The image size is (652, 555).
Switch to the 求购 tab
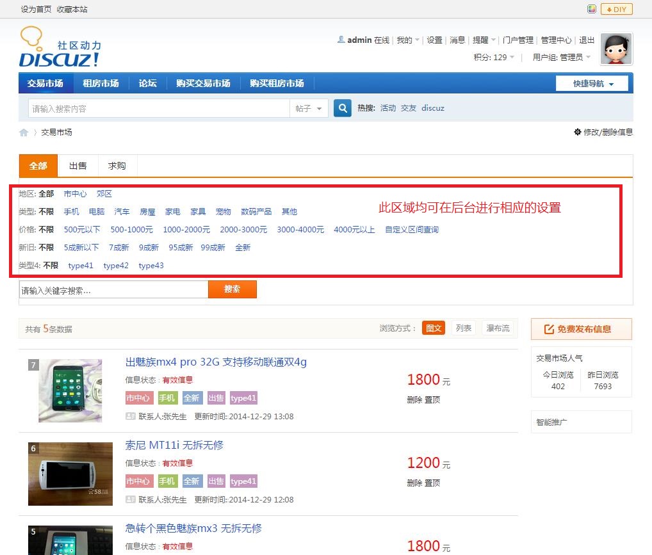pos(117,166)
